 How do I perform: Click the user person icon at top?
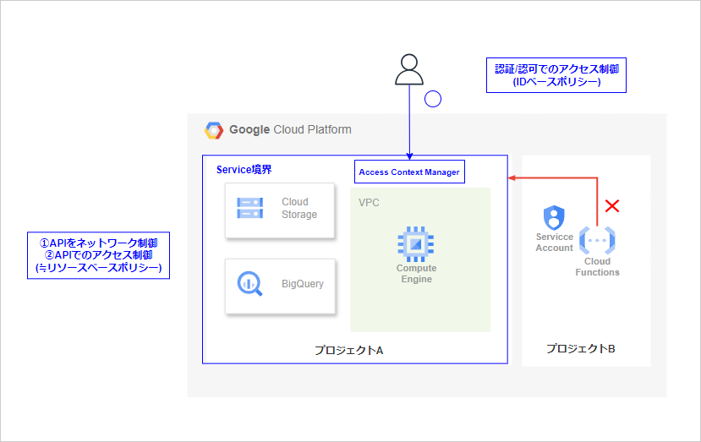409,69
